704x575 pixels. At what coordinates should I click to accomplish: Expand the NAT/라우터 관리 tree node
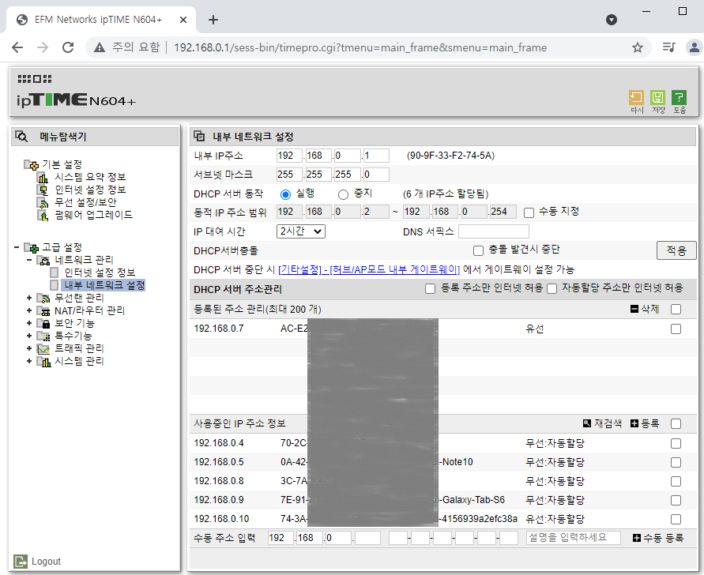click(x=29, y=310)
